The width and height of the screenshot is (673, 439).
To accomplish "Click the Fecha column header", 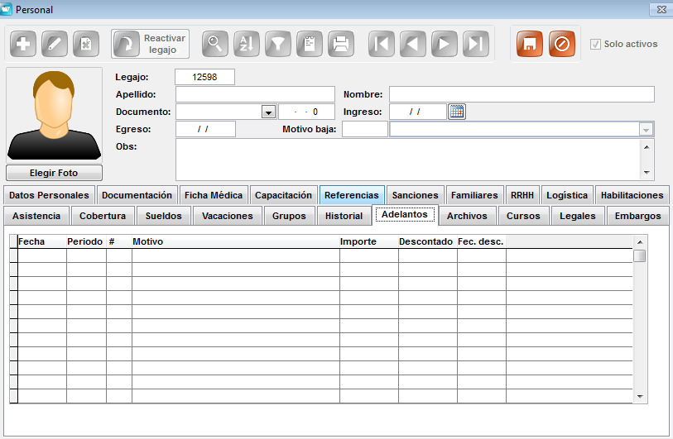I will click(41, 241).
